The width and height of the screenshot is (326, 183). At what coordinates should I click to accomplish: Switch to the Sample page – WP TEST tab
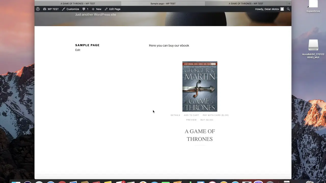[x=163, y=4]
